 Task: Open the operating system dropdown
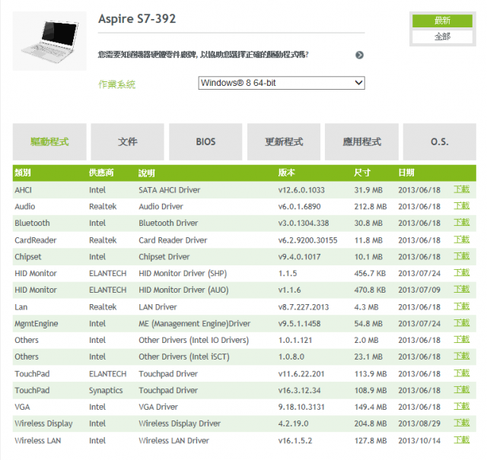282,83
